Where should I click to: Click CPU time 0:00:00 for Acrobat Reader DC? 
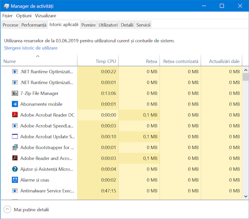point(109,115)
